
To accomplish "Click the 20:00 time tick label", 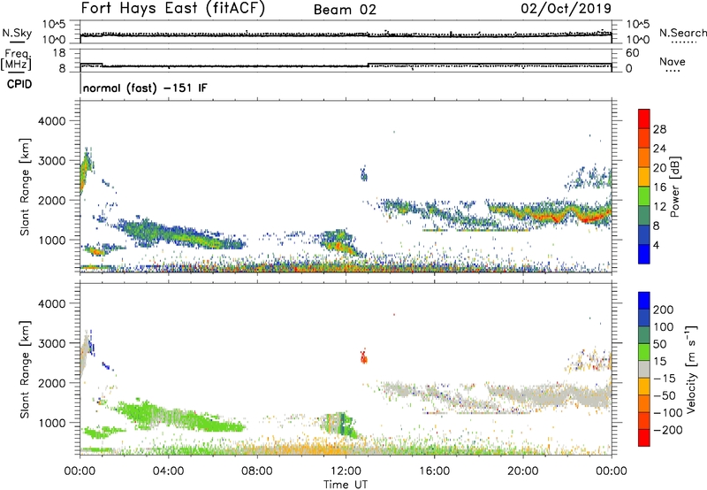I will coord(522,471).
